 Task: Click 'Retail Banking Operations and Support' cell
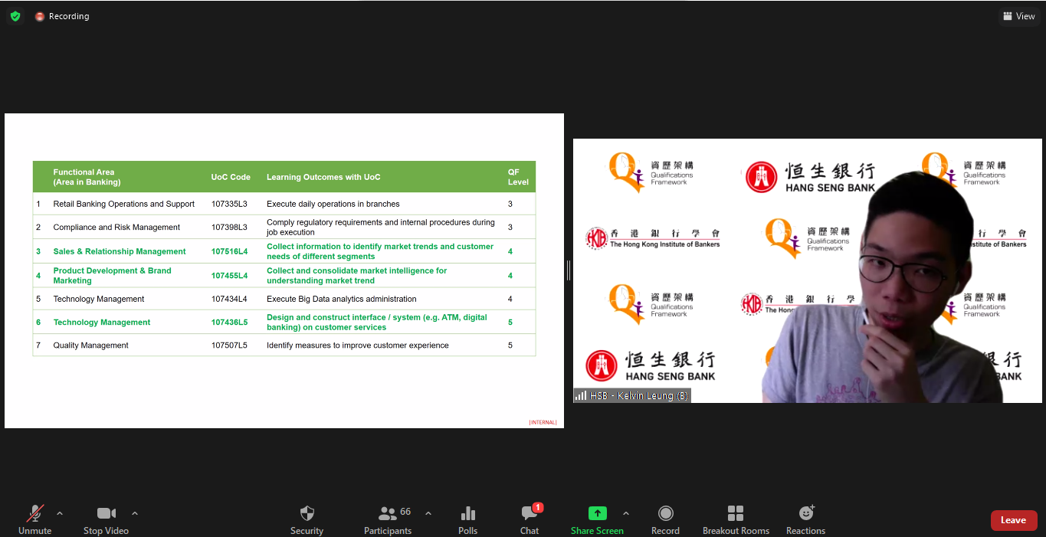pos(124,204)
